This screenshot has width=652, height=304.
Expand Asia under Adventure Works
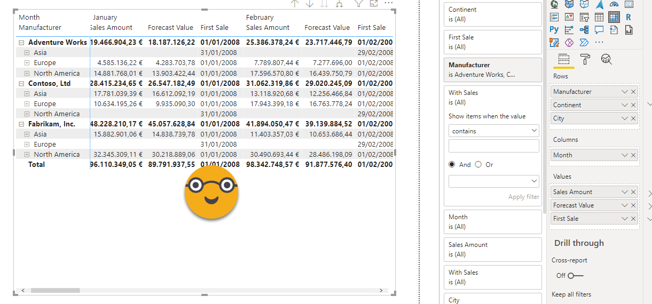pyautogui.click(x=27, y=52)
